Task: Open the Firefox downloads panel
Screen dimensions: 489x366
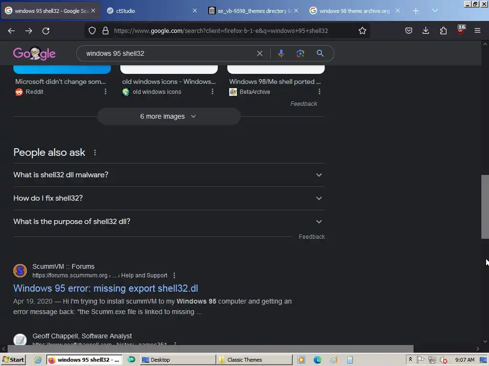Action: coord(425,30)
